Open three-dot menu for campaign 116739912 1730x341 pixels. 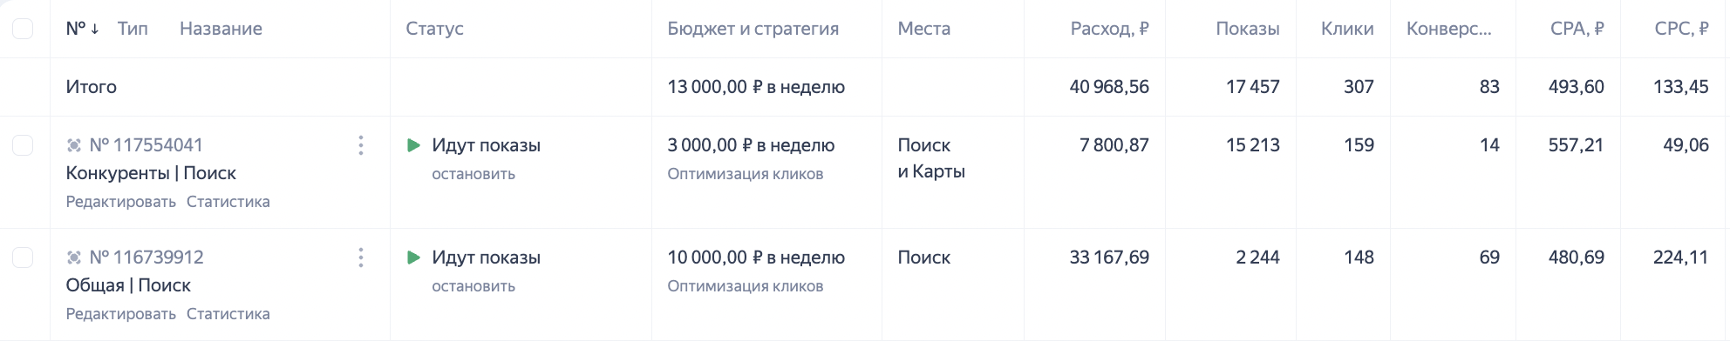pyautogui.click(x=360, y=257)
